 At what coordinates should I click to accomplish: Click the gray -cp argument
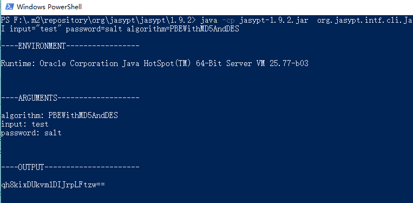click(x=228, y=21)
